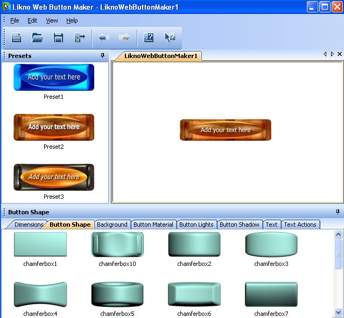Choose the chamferbox2 shape
This screenshot has width=344, height=318.
pos(194,244)
